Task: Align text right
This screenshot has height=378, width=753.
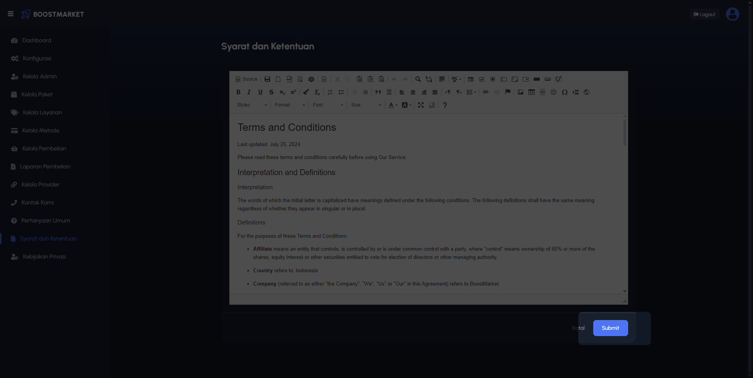Action: tap(424, 92)
